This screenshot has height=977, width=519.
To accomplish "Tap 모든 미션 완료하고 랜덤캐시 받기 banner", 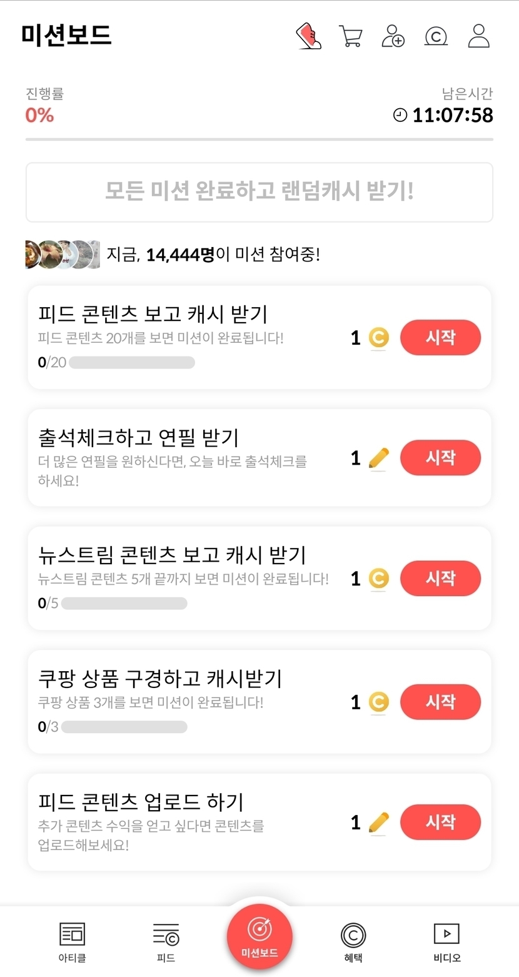I will click(259, 192).
